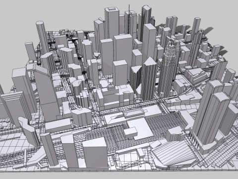Image resolution: width=238 pixels, height=179 pixels.
Task: Select the curved S-shaped low building
Action: click(x=29, y=131)
